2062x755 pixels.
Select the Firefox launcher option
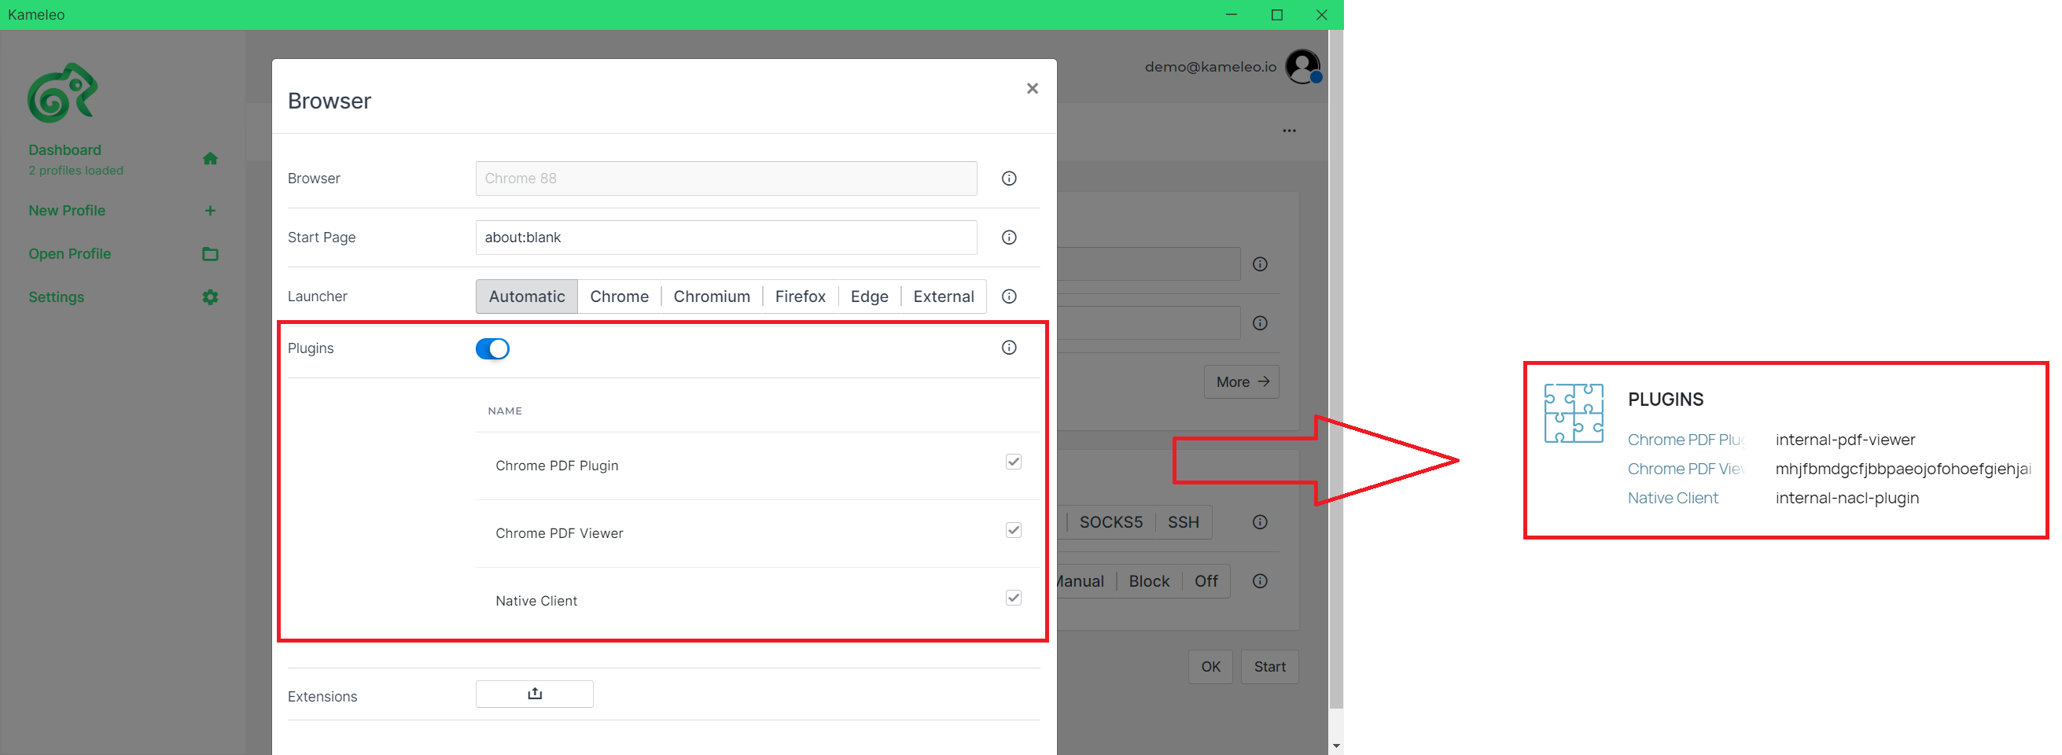coord(800,296)
